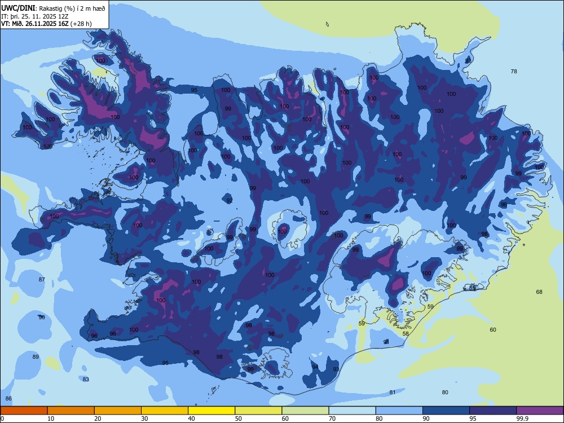Click the orange 10–20 legend swatch
The width and height of the screenshot is (564, 423).
71,411
